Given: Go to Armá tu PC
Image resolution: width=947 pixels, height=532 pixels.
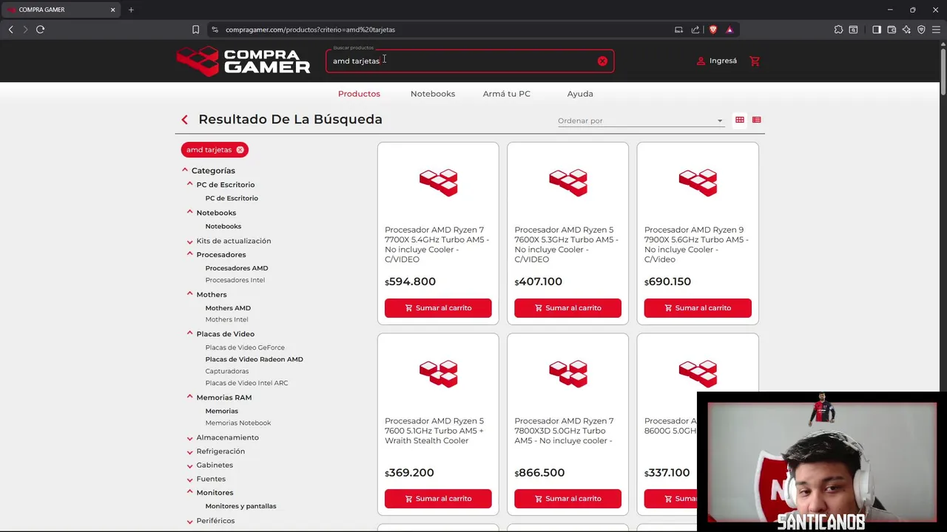Looking at the screenshot, I should point(507,94).
